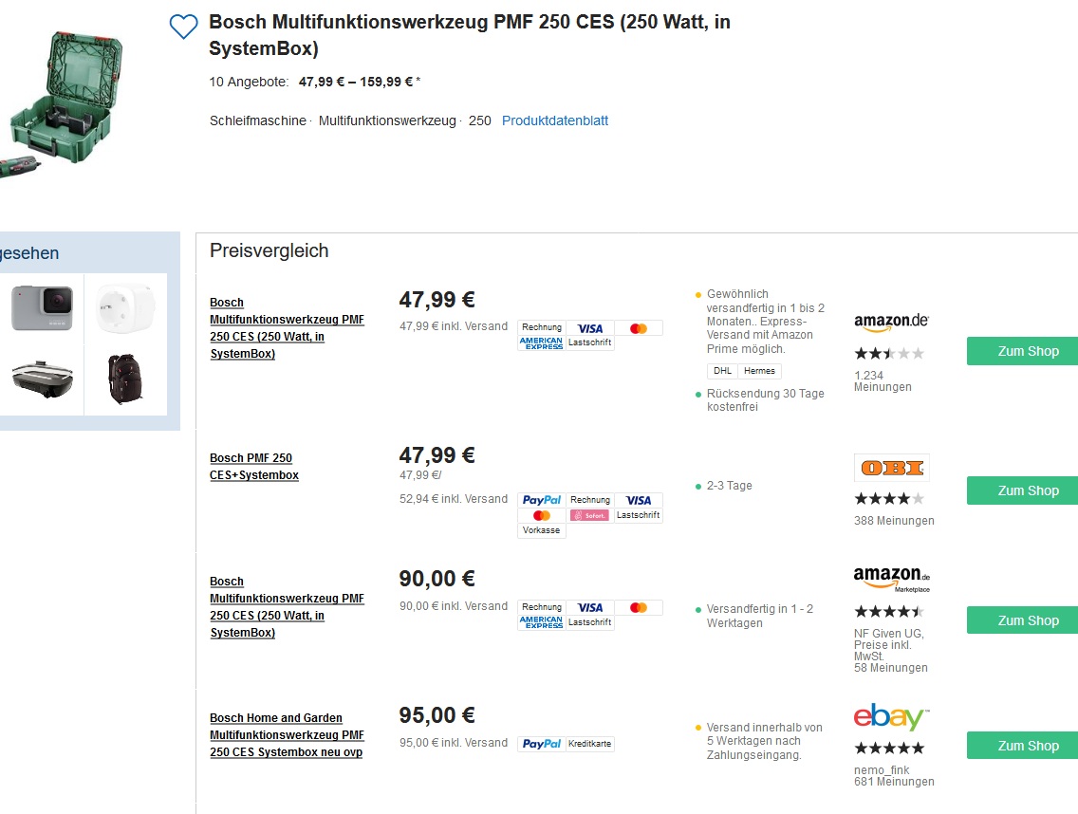Open the action camera thumbnail
Screen dimensions: 1078x814
pyautogui.click(x=43, y=308)
